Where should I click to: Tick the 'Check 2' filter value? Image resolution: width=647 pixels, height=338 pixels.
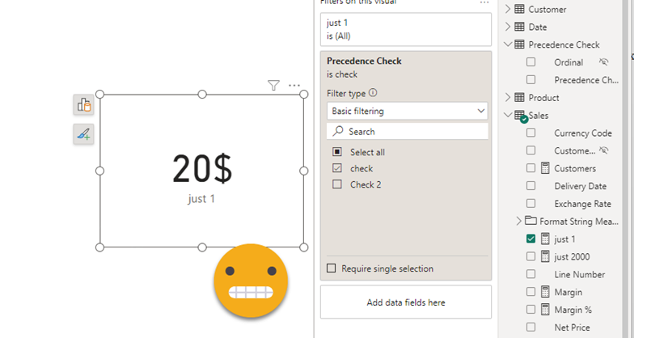337,184
